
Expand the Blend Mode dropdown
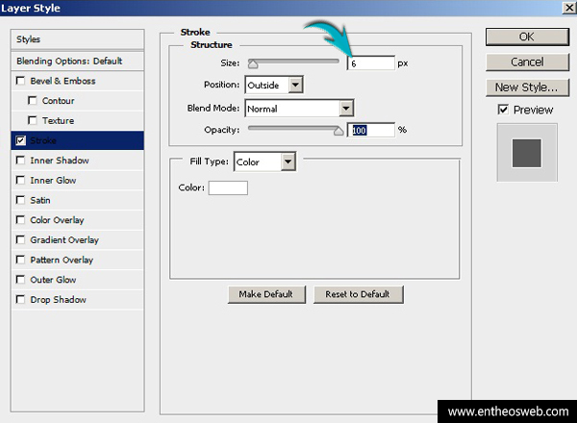[x=346, y=108]
